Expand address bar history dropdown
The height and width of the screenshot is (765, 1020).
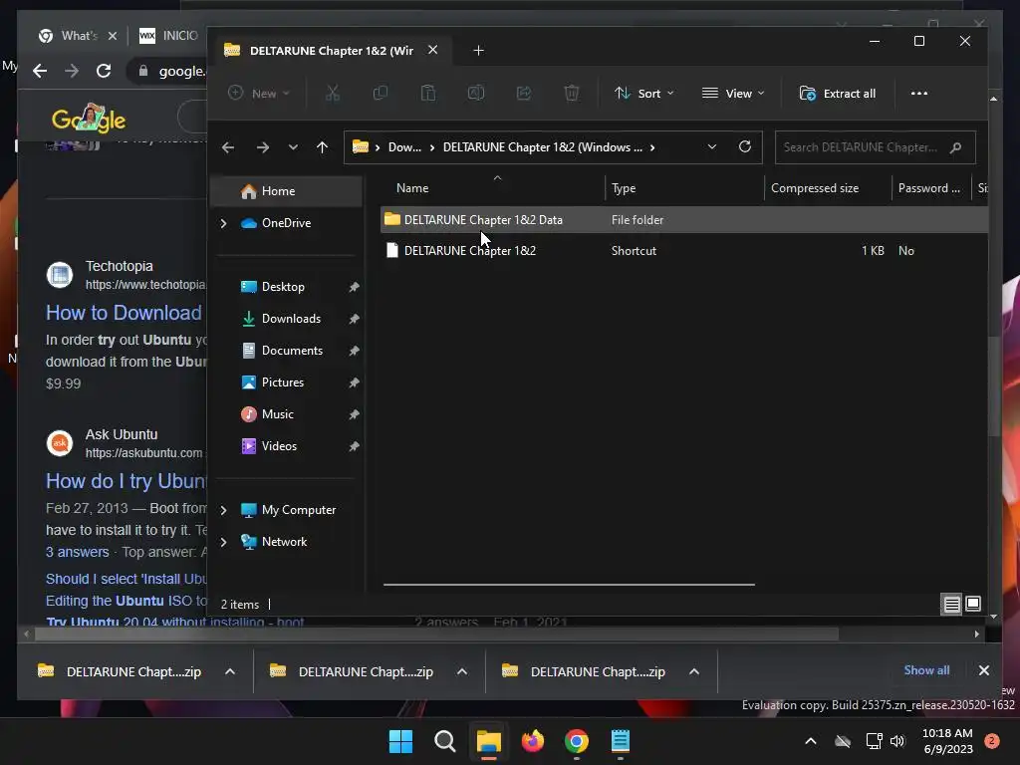click(x=712, y=147)
